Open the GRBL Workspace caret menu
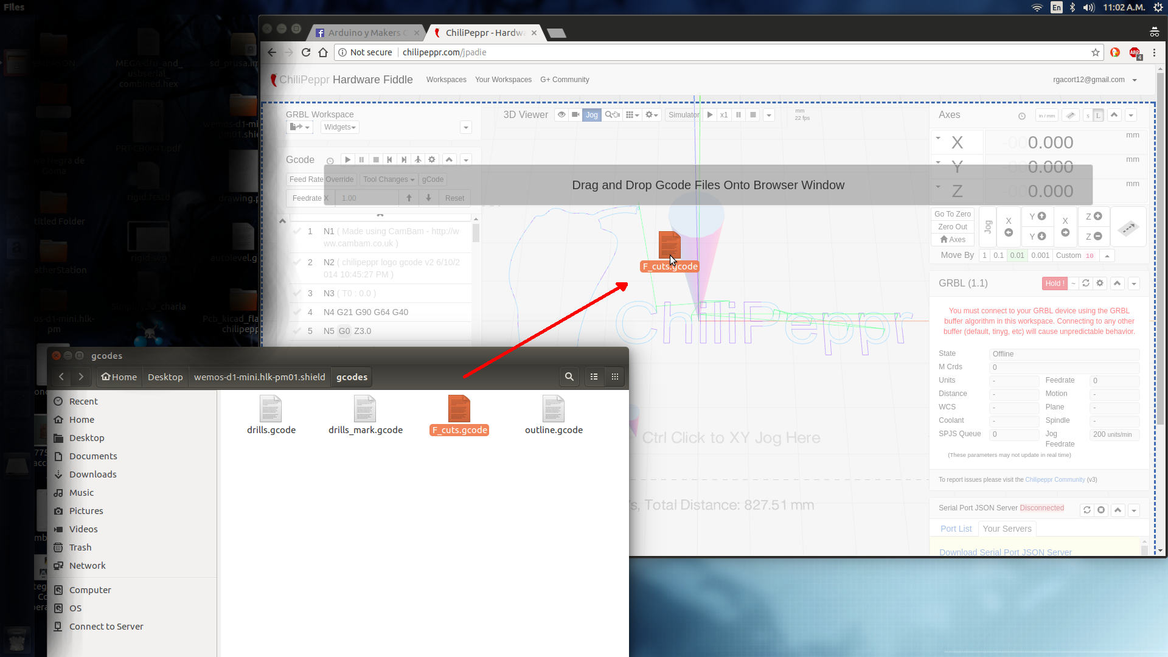The image size is (1168, 657). click(x=466, y=127)
